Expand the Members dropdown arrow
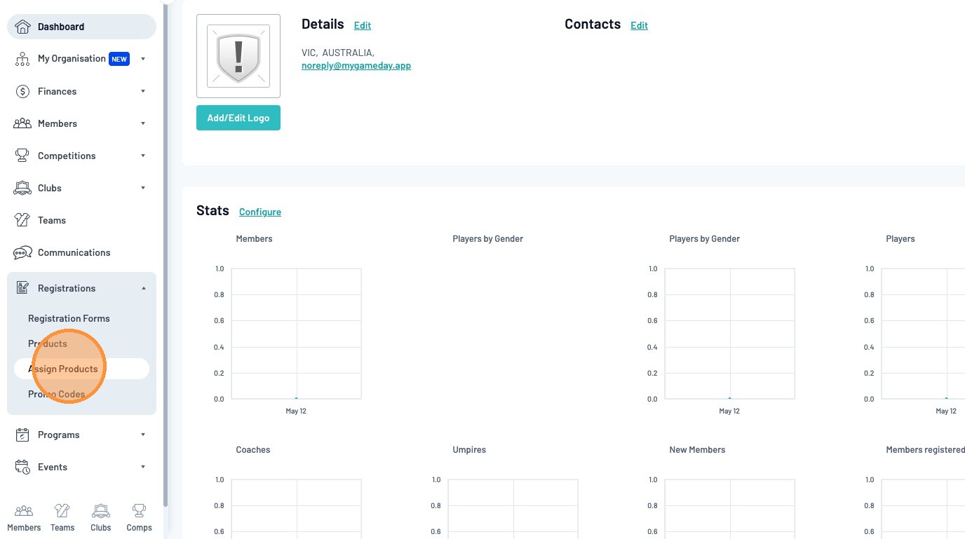 click(x=143, y=123)
